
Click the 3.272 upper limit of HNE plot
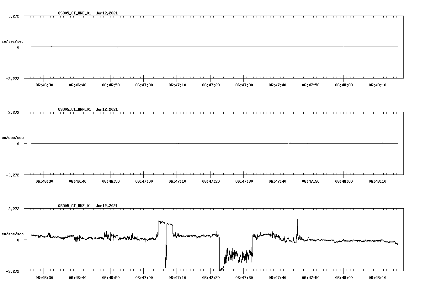pyautogui.click(x=14, y=16)
